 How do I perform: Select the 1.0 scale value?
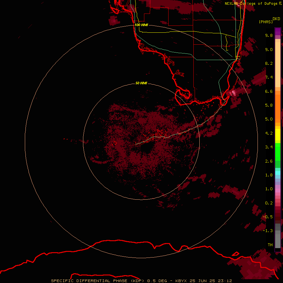coord(269,189)
